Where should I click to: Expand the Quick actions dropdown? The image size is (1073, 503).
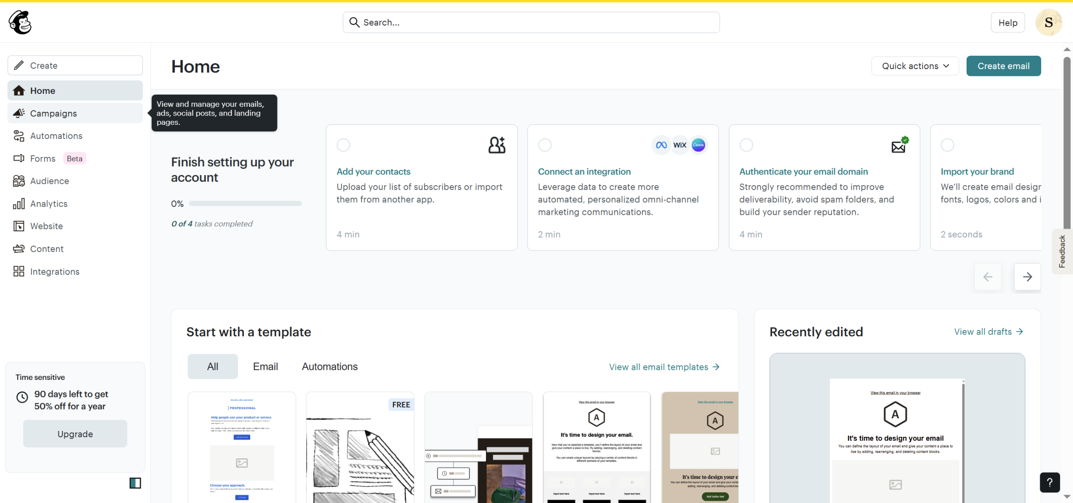coord(915,66)
